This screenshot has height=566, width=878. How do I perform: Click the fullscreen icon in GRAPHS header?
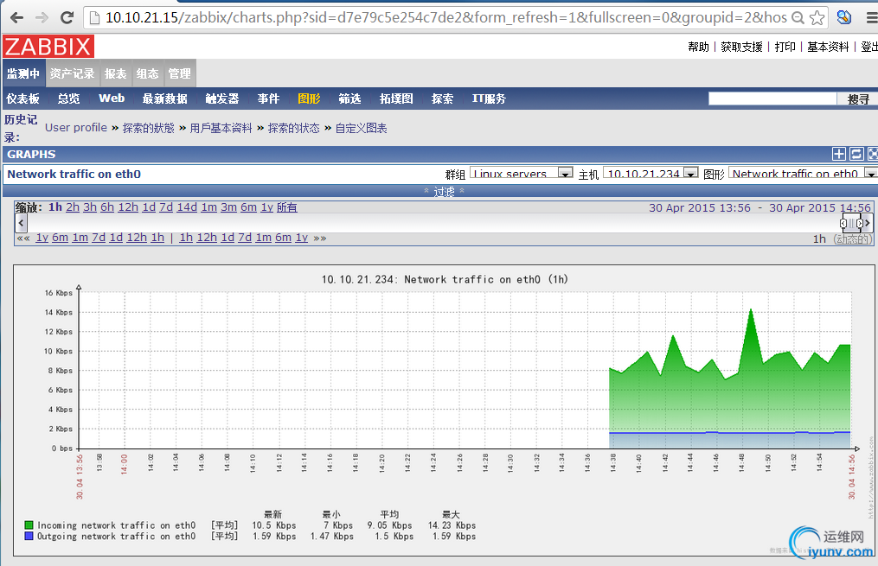pos(873,155)
